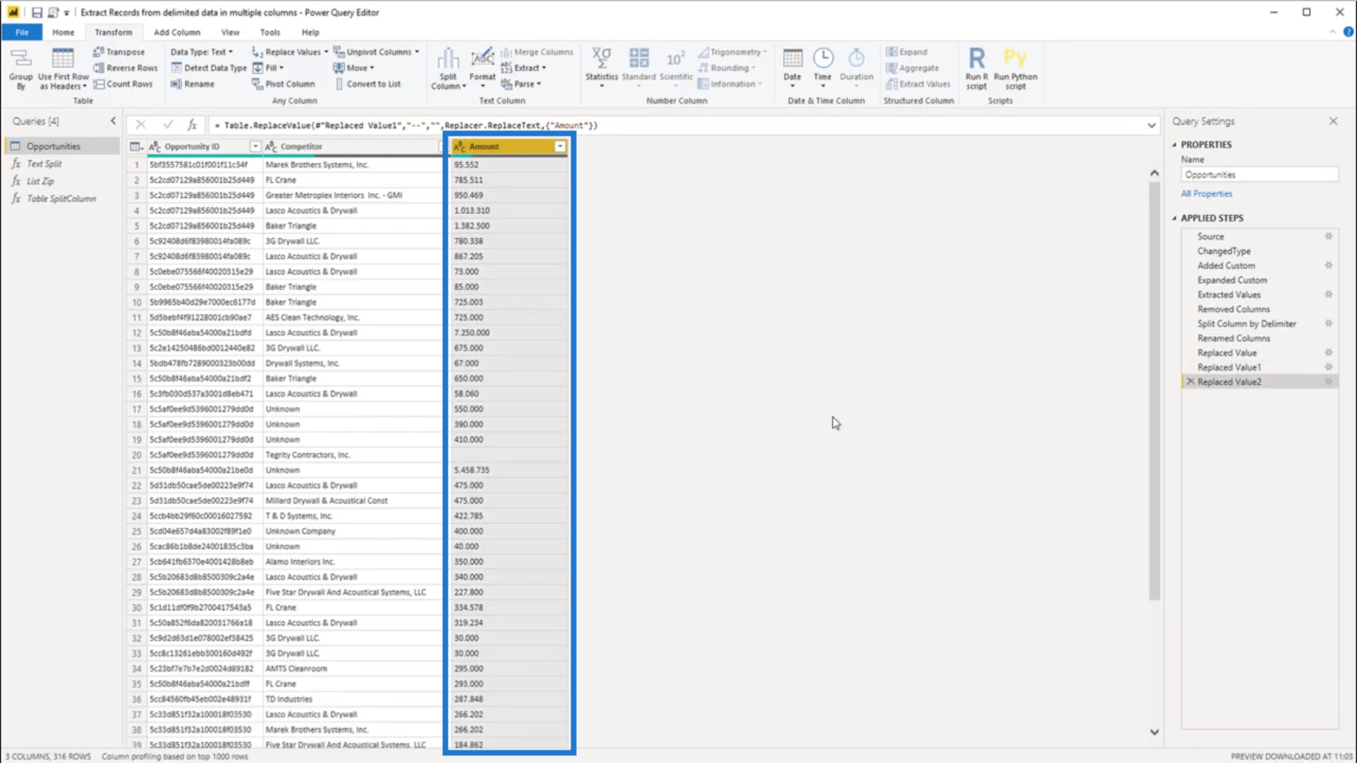Open the gear settings for Source step
Screen dimensions: 1357x763
[x=1328, y=237]
